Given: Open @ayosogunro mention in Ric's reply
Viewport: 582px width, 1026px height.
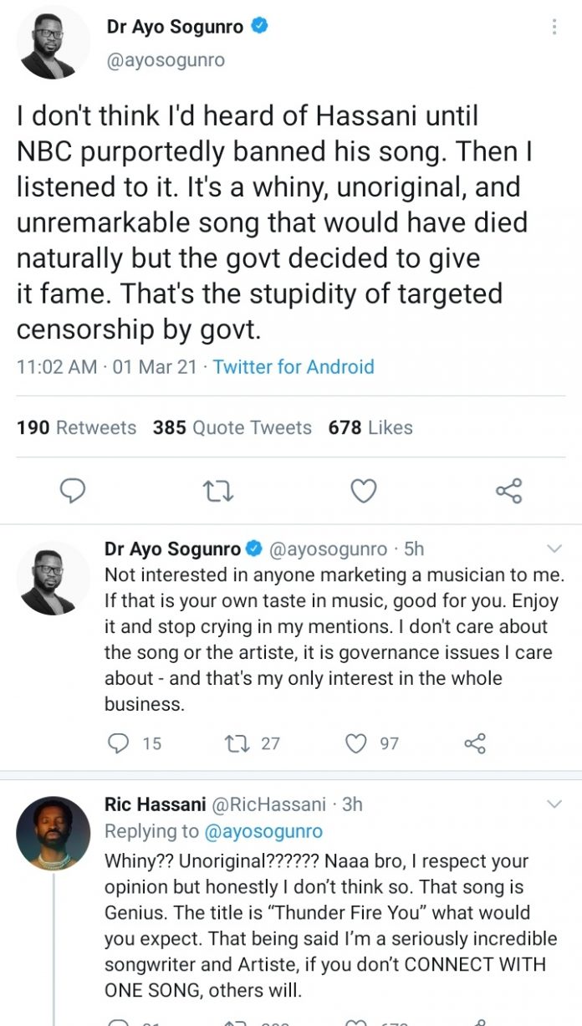Looking at the screenshot, I should pos(263,831).
